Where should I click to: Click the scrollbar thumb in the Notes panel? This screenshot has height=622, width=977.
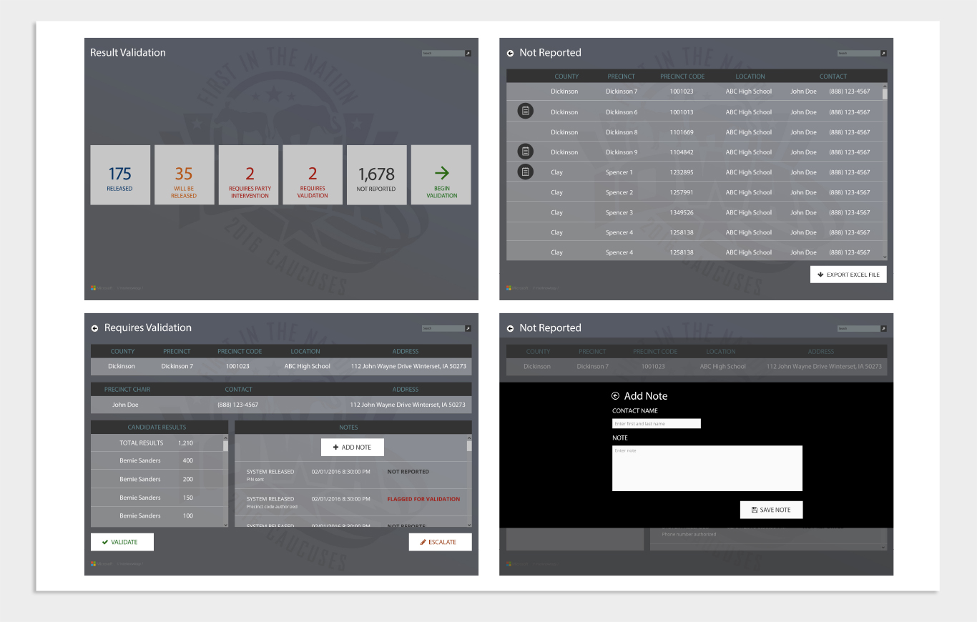point(469,446)
